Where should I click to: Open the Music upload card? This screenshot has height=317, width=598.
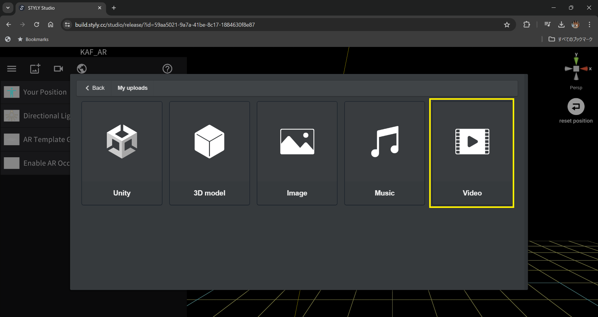[x=385, y=153]
